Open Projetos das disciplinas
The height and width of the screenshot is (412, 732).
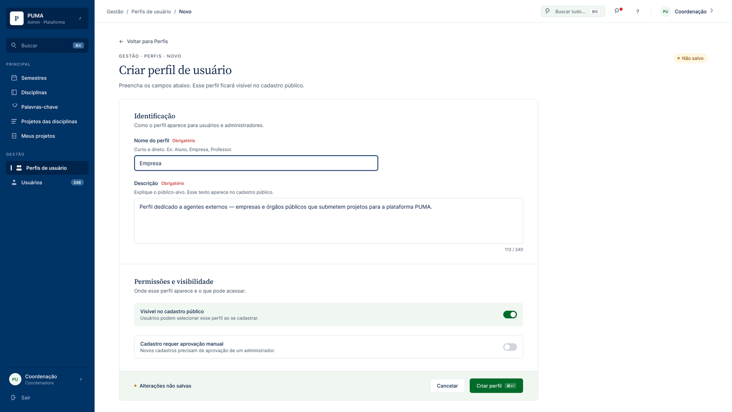(x=47, y=121)
